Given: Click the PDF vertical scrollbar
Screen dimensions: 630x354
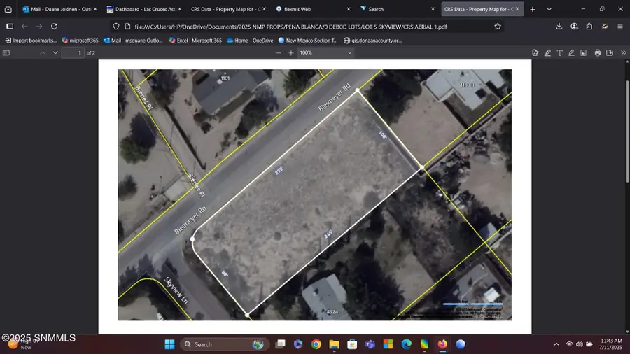Looking at the screenshot, I should click(627, 132).
